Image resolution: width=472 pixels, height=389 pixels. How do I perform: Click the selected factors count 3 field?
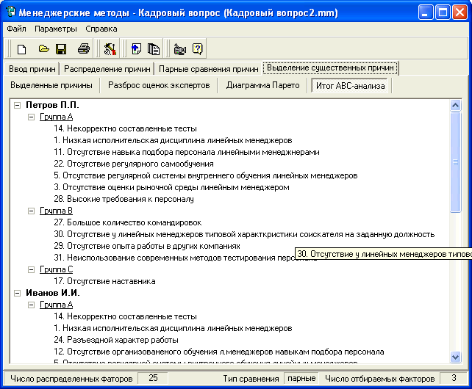pyautogui.click(x=454, y=378)
